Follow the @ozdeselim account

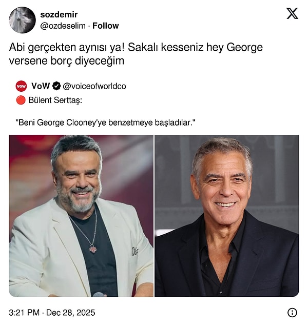pyautogui.click(x=105, y=26)
